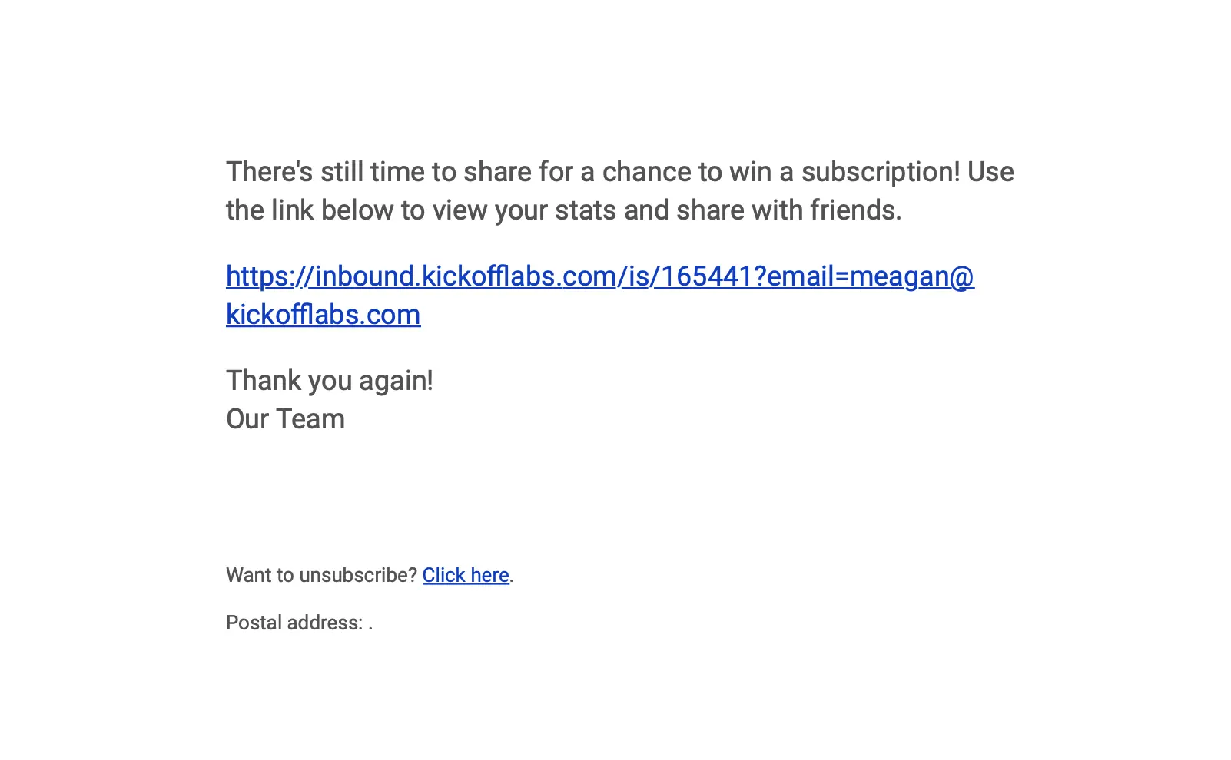Click the 'Click here' unsubscribe link

466,575
